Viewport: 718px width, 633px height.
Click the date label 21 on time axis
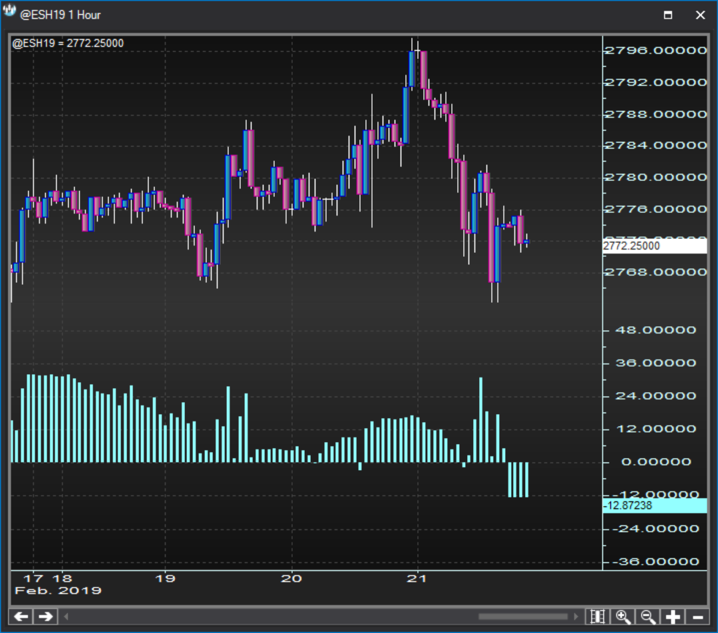tap(417, 578)
